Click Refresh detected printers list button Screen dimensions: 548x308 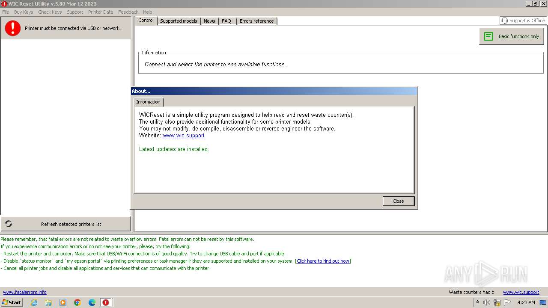coord(66,224)
